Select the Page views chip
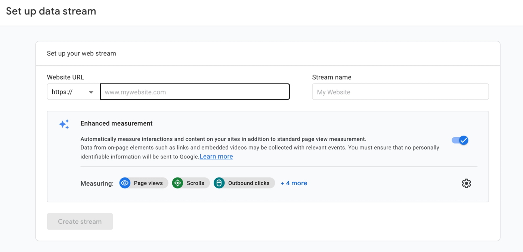This screenshot has width=523, height=252. (143, 183)
